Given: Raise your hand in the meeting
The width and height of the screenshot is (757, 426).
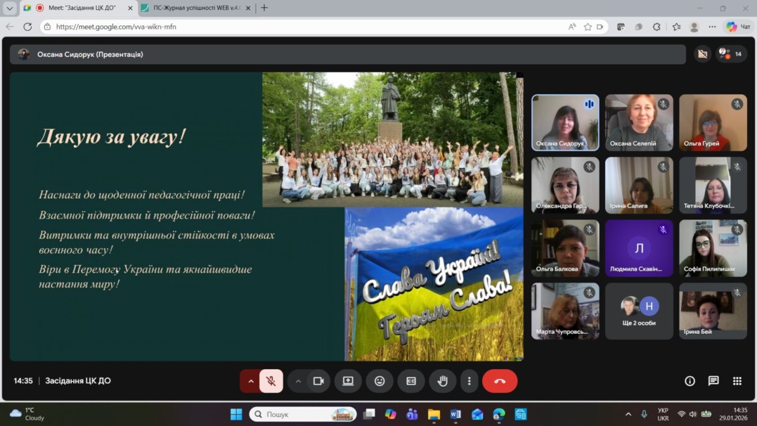Looking at the screenshot, I should point(442,381).
